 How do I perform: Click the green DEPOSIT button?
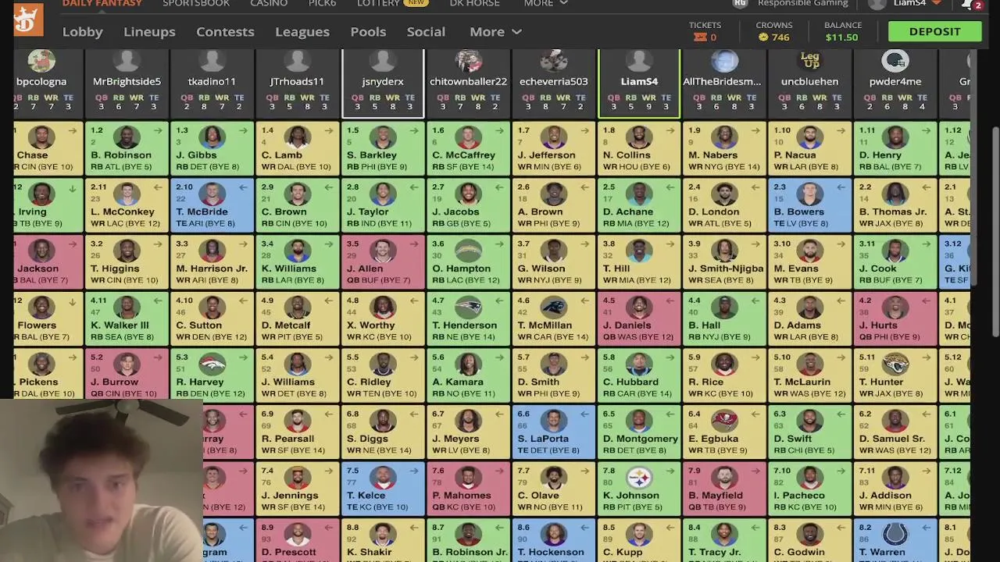click(934, 31)
